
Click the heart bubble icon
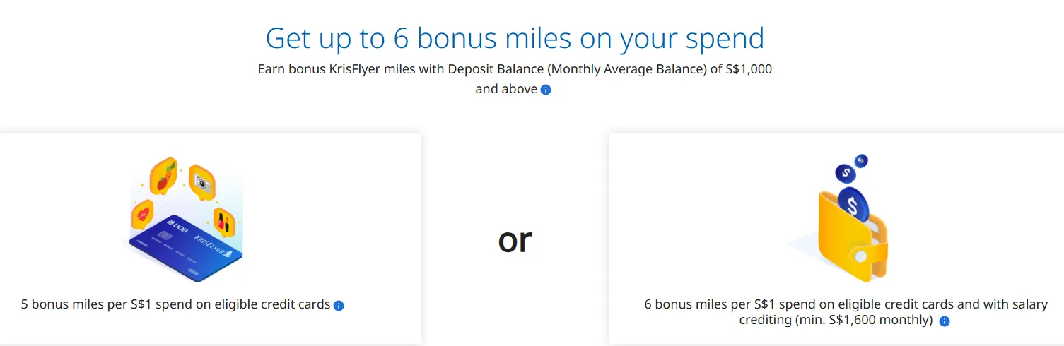click(143, 214)
